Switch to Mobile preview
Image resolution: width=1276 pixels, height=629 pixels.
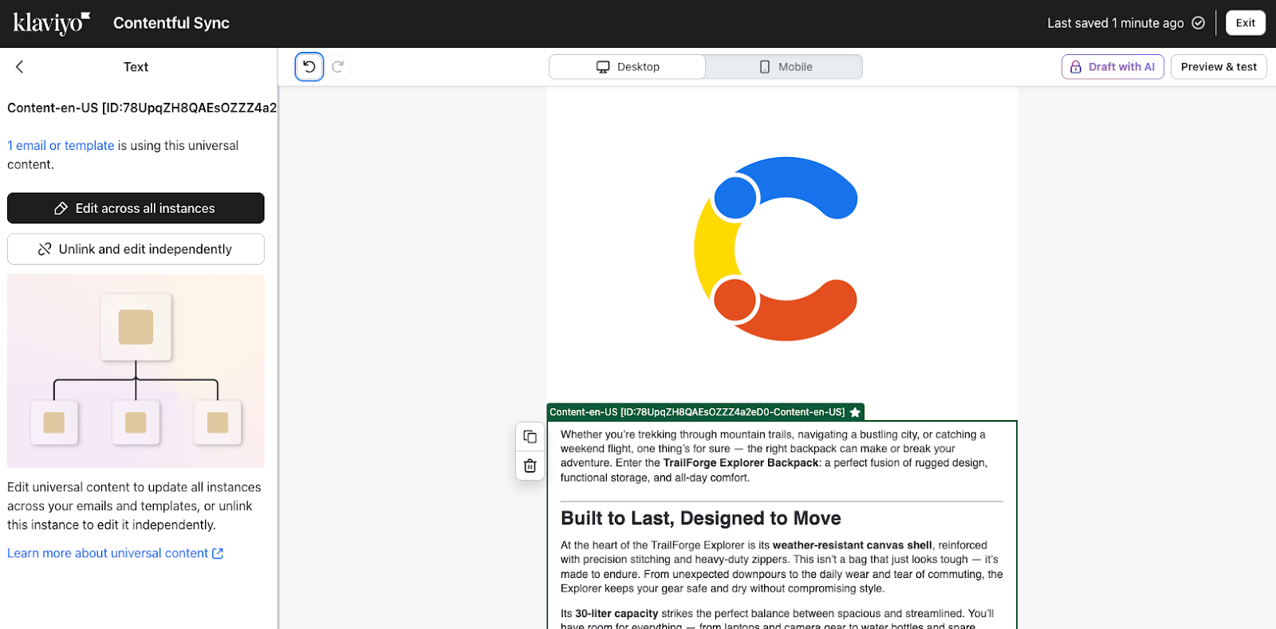(785, 67)
